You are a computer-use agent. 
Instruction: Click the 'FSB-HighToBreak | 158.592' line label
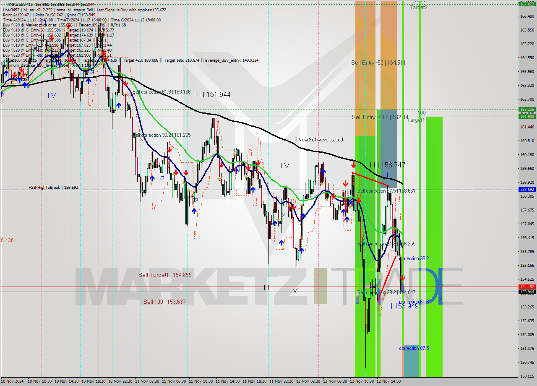pos(53,188)
